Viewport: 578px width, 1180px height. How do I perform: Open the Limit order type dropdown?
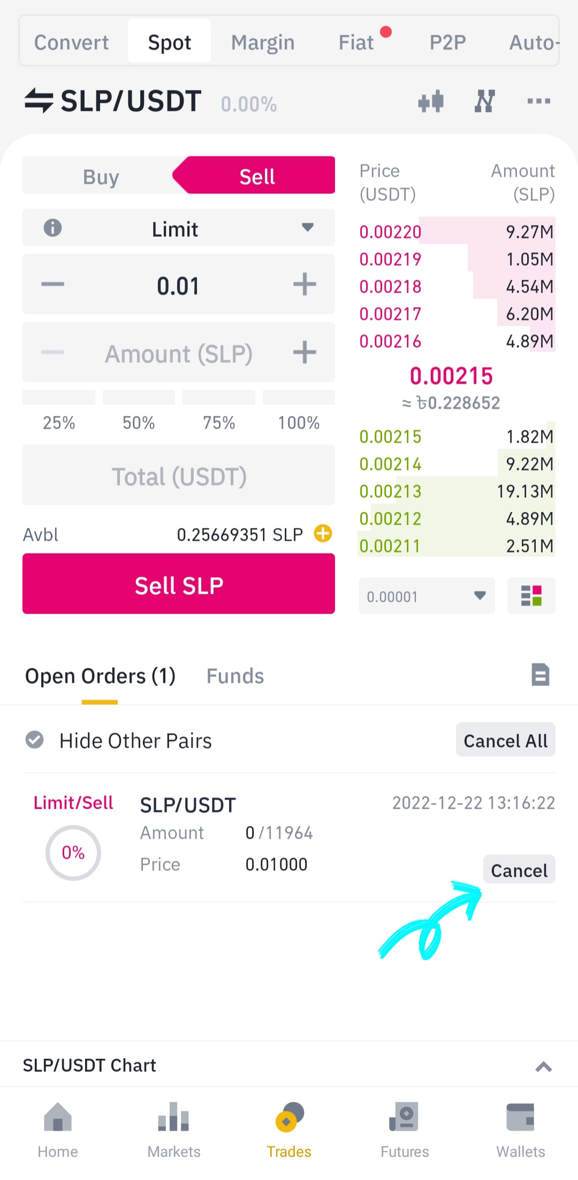pos(179,228)
